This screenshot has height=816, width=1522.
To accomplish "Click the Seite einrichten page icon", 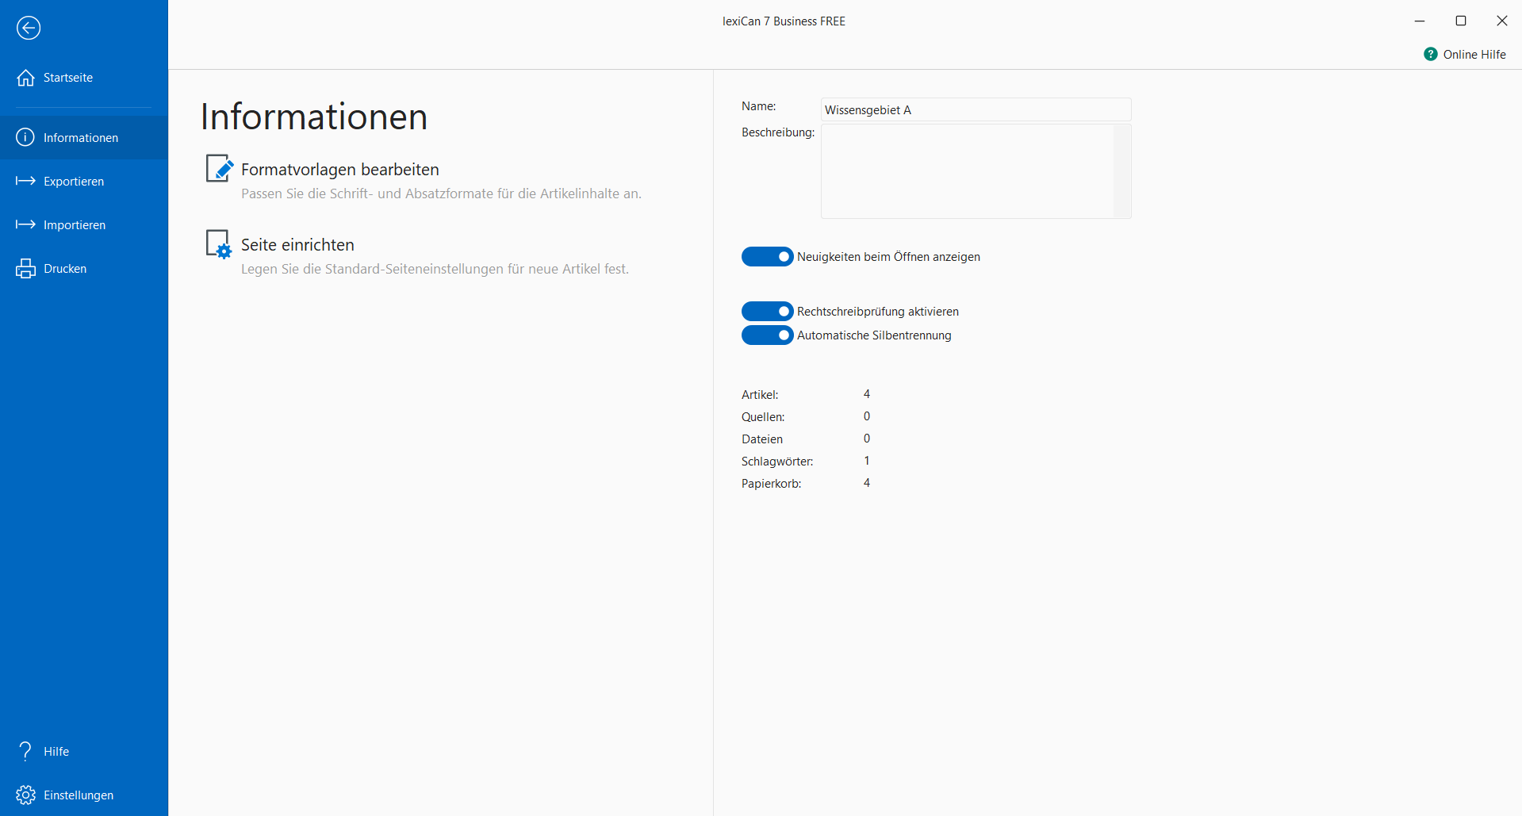I will coord(218,244).
